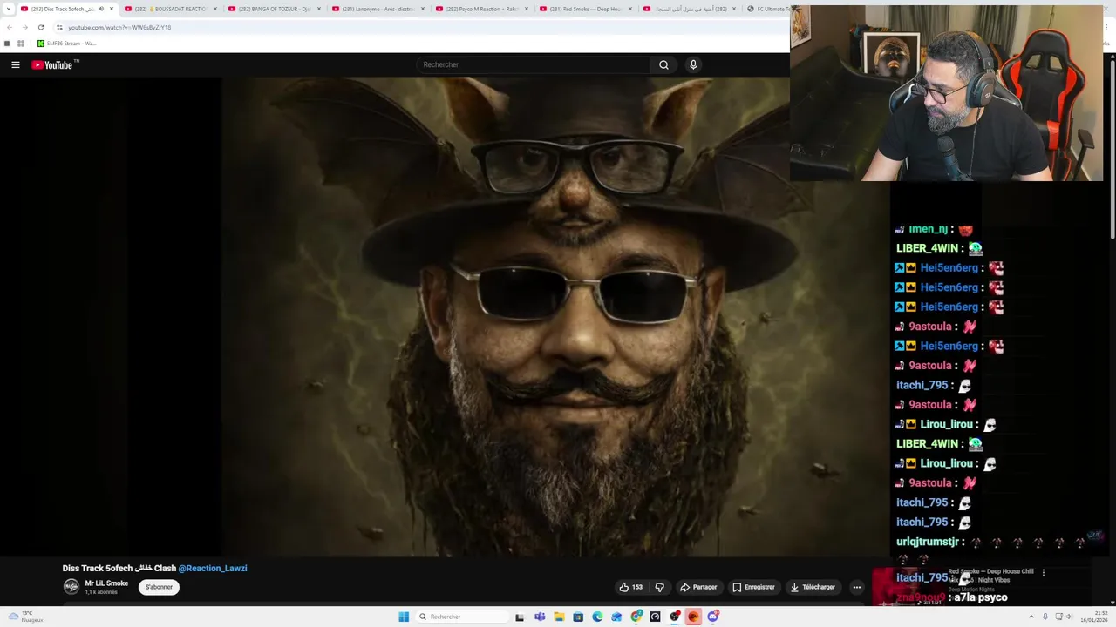Close the Diss Track 5ofech tab
Screen dimensions: 1116x627
coord(111,9)
